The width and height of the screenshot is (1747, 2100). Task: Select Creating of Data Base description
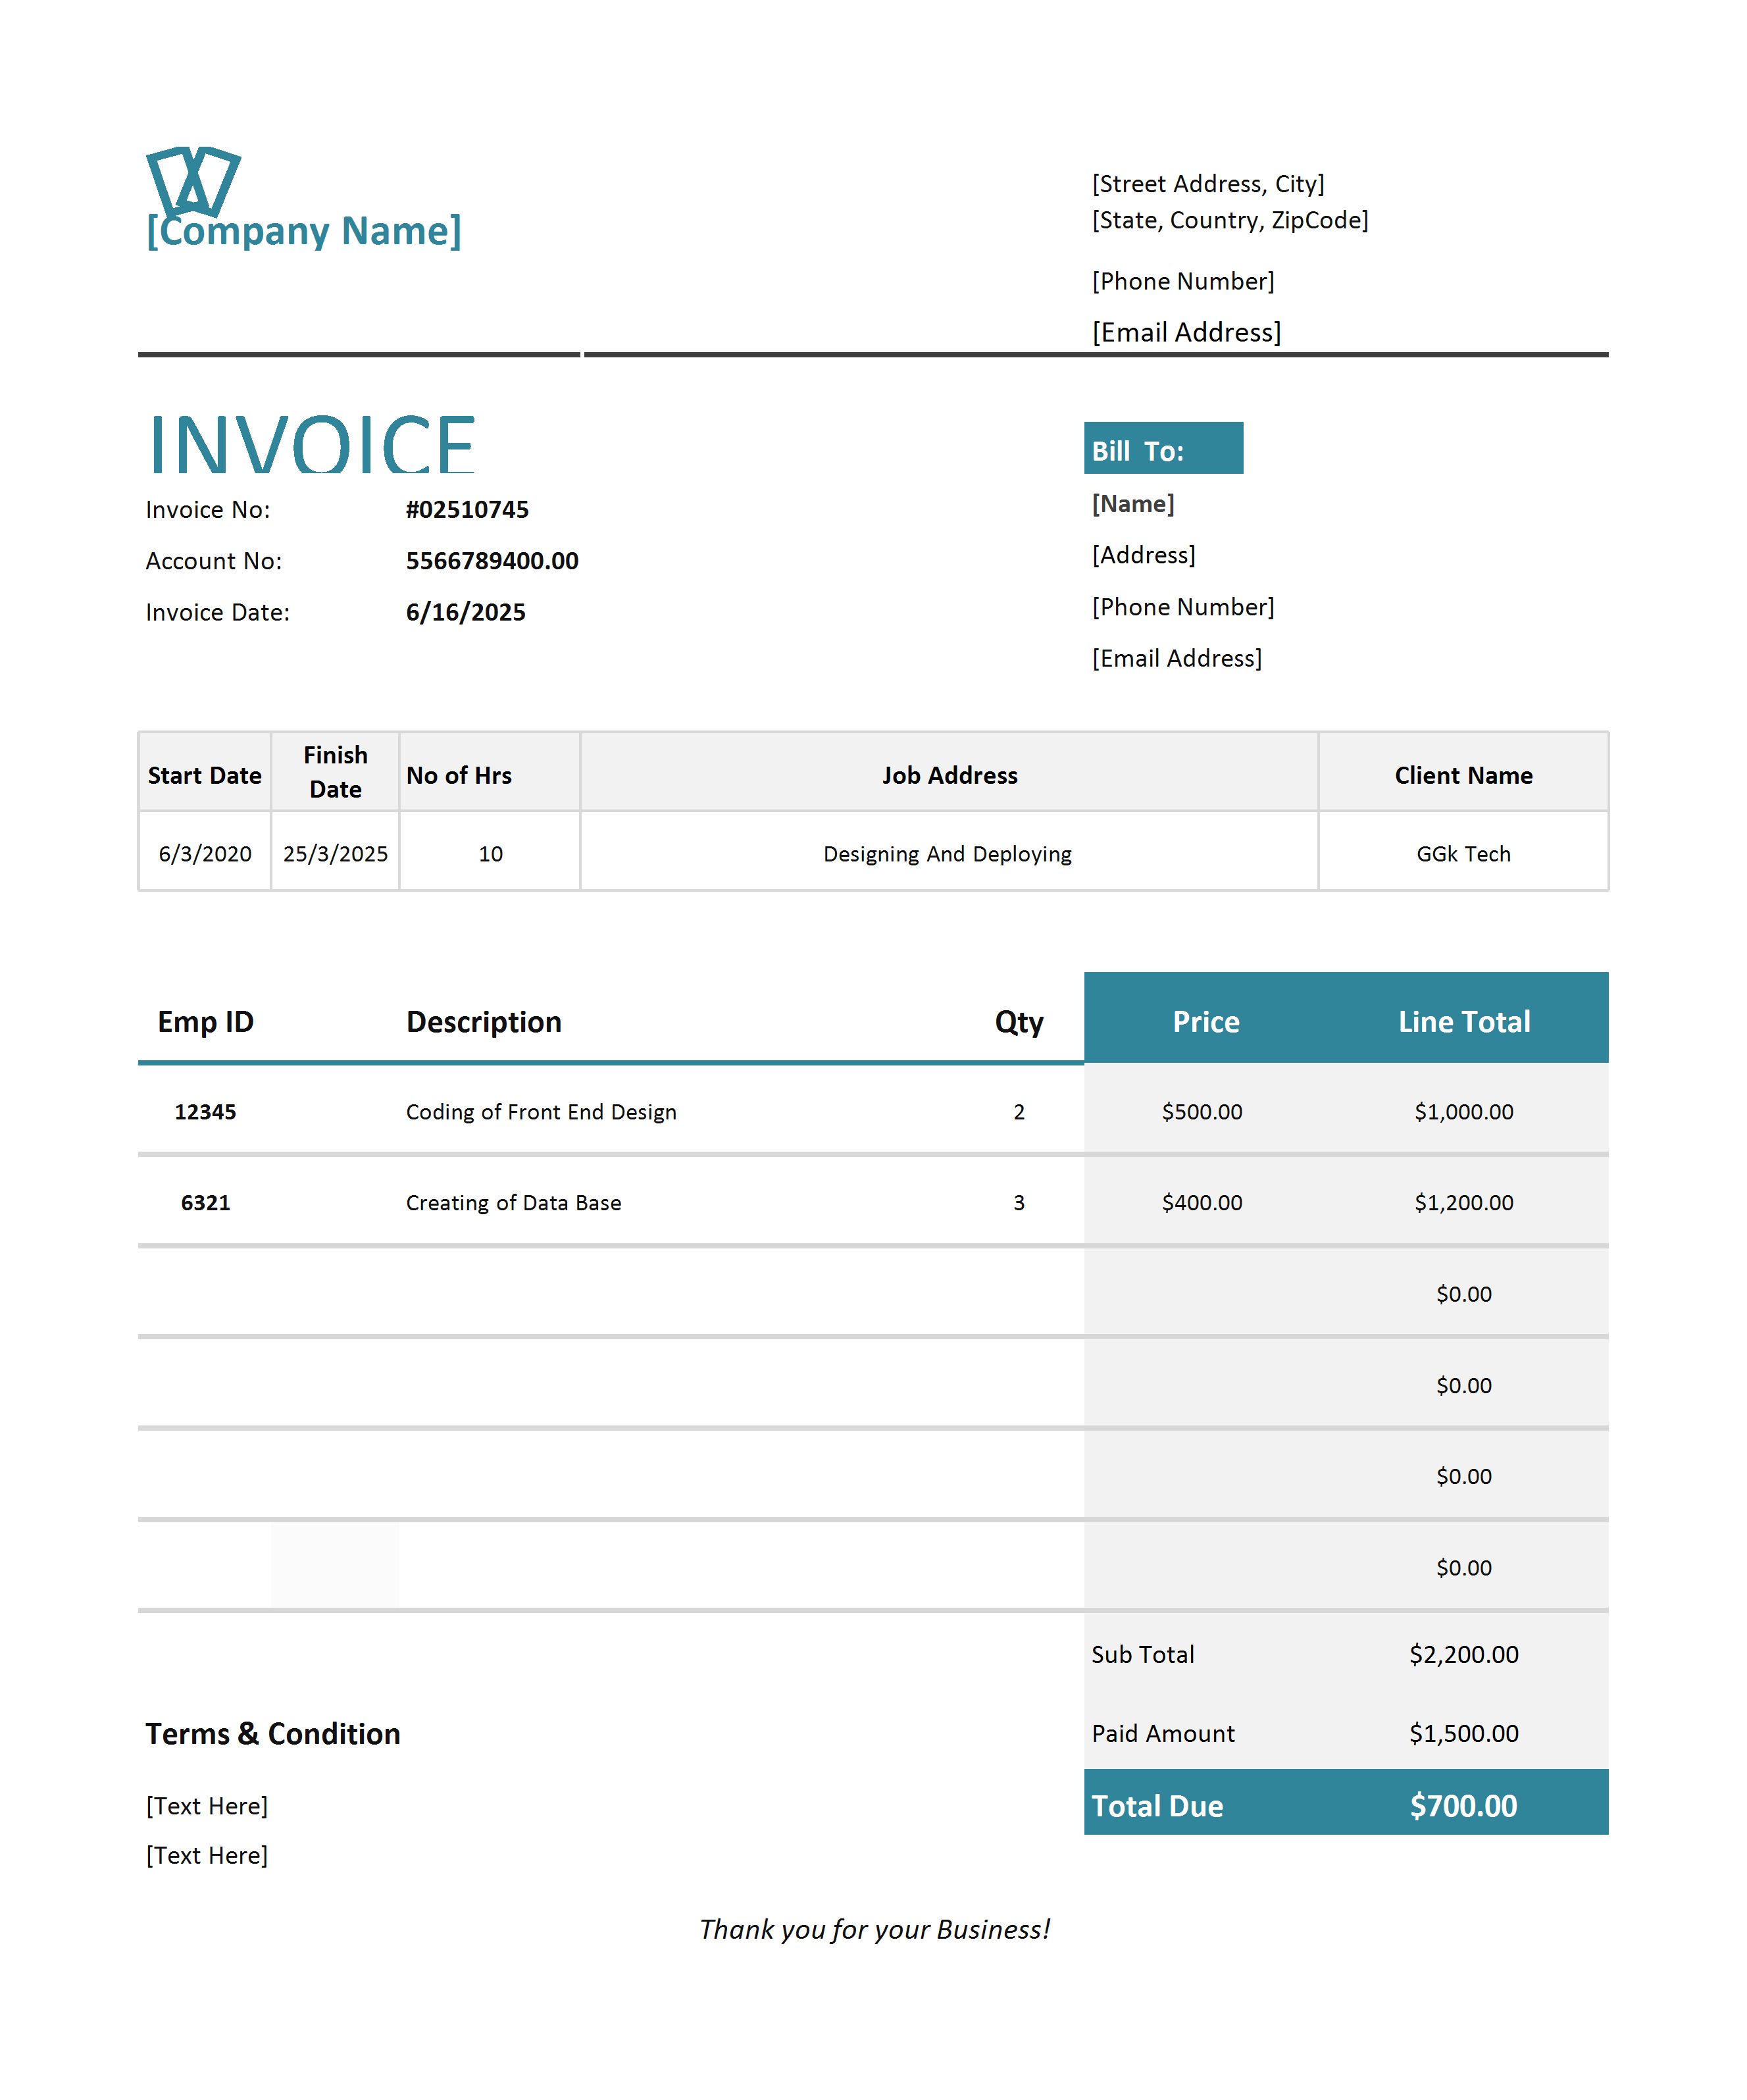[514, 1203]
